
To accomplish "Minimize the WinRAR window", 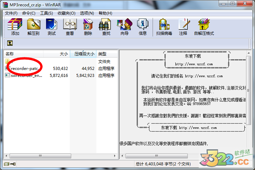I will click(224, 3).
